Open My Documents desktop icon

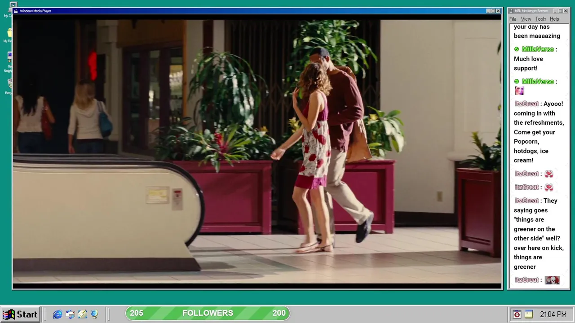(x=9, y=35)
